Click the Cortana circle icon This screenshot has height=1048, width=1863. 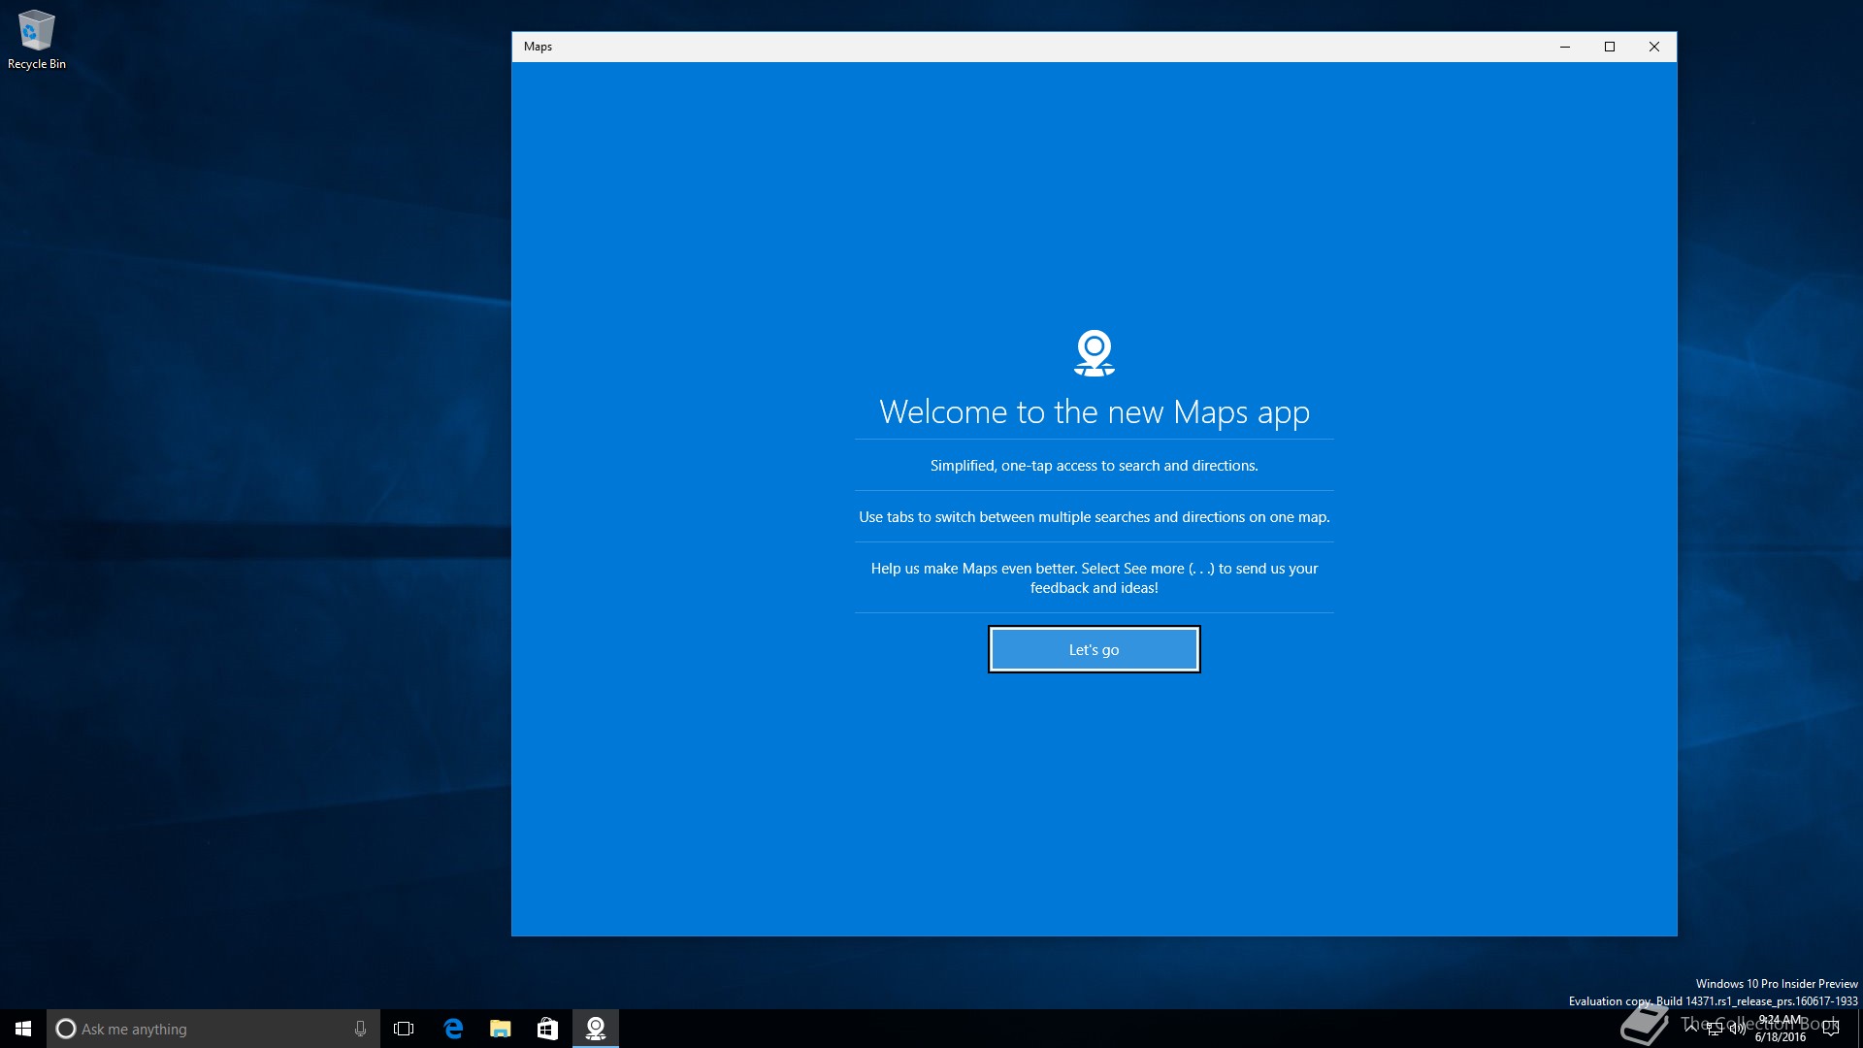tap(66, 1029)
